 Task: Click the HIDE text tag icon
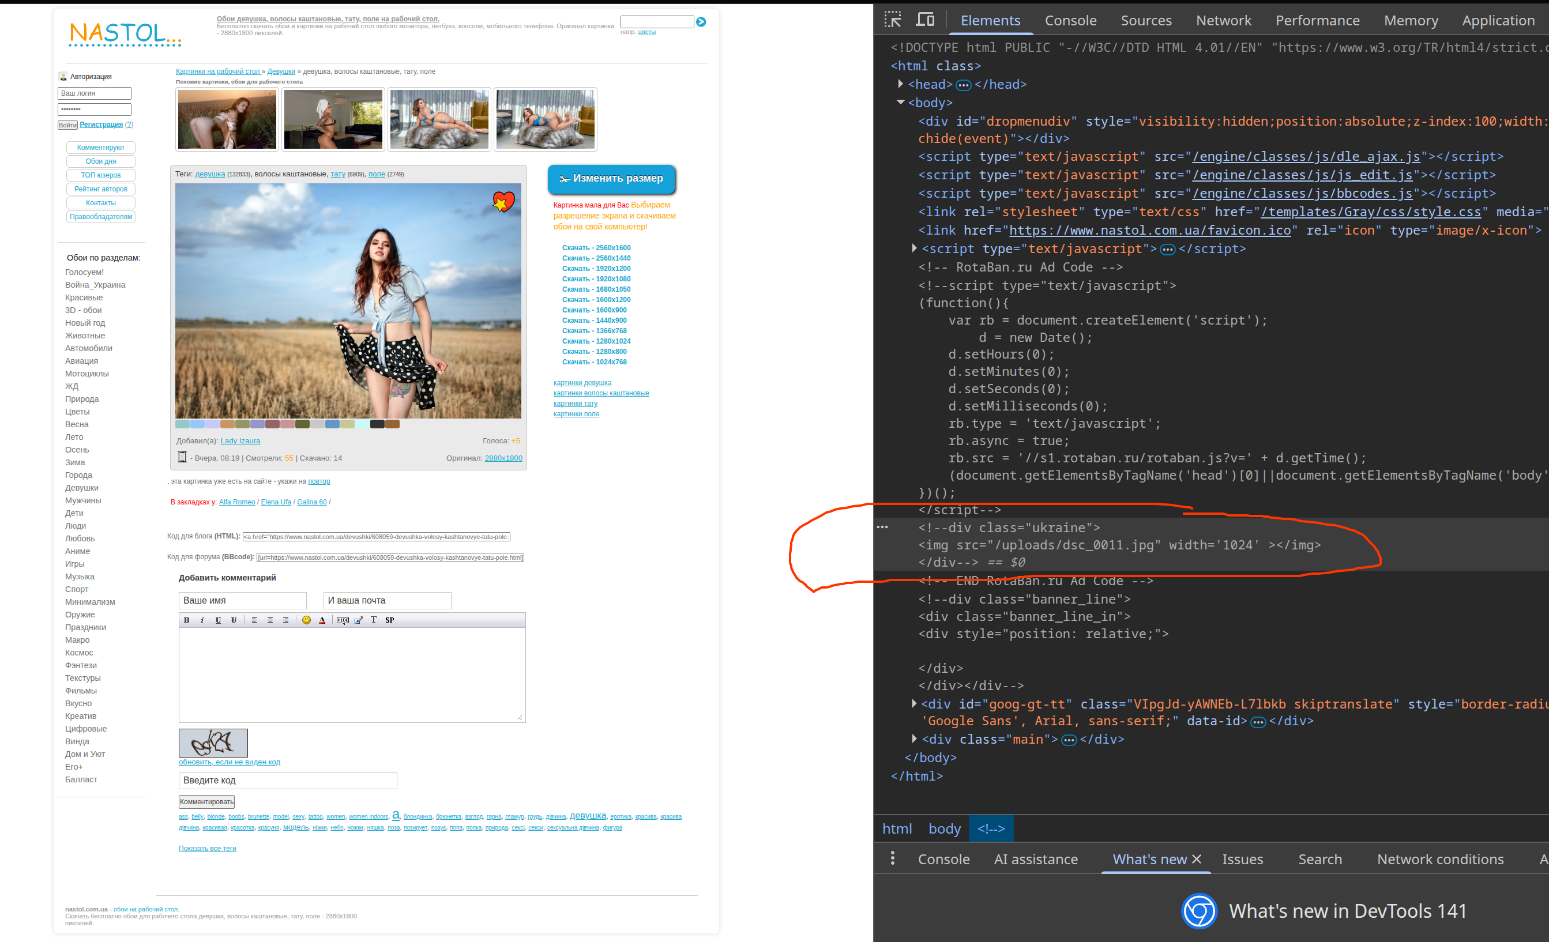[343, 620]
